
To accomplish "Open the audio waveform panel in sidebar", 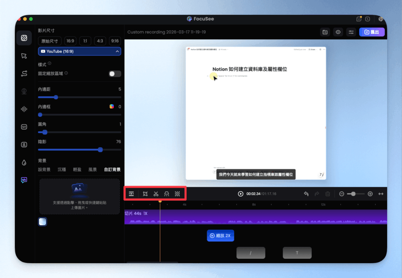I will coord(24,109).
